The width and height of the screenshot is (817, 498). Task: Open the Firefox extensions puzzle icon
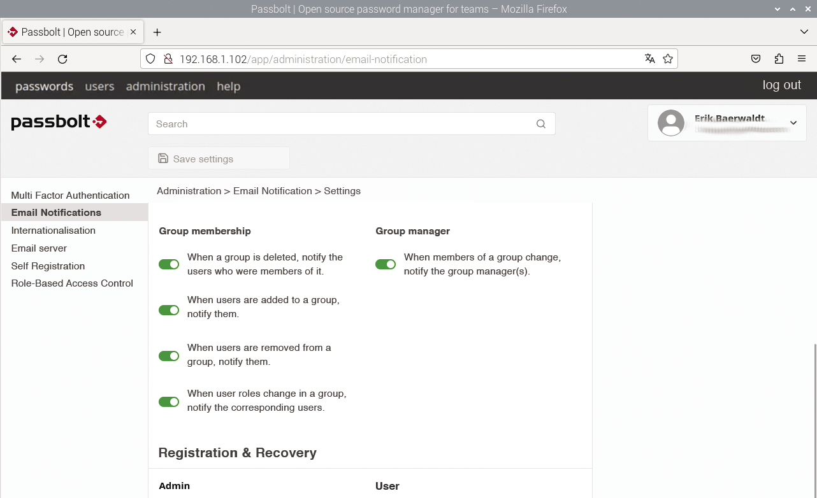tap(779, 59)
